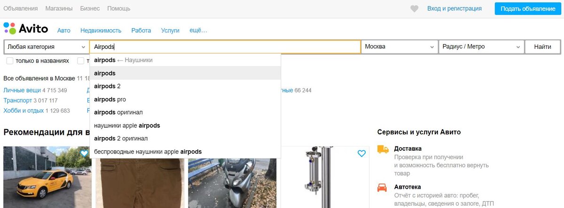This screenshot has width=564, height=208.
Task: Open Помощь in the top bar
Action: (x=119, y=8)
